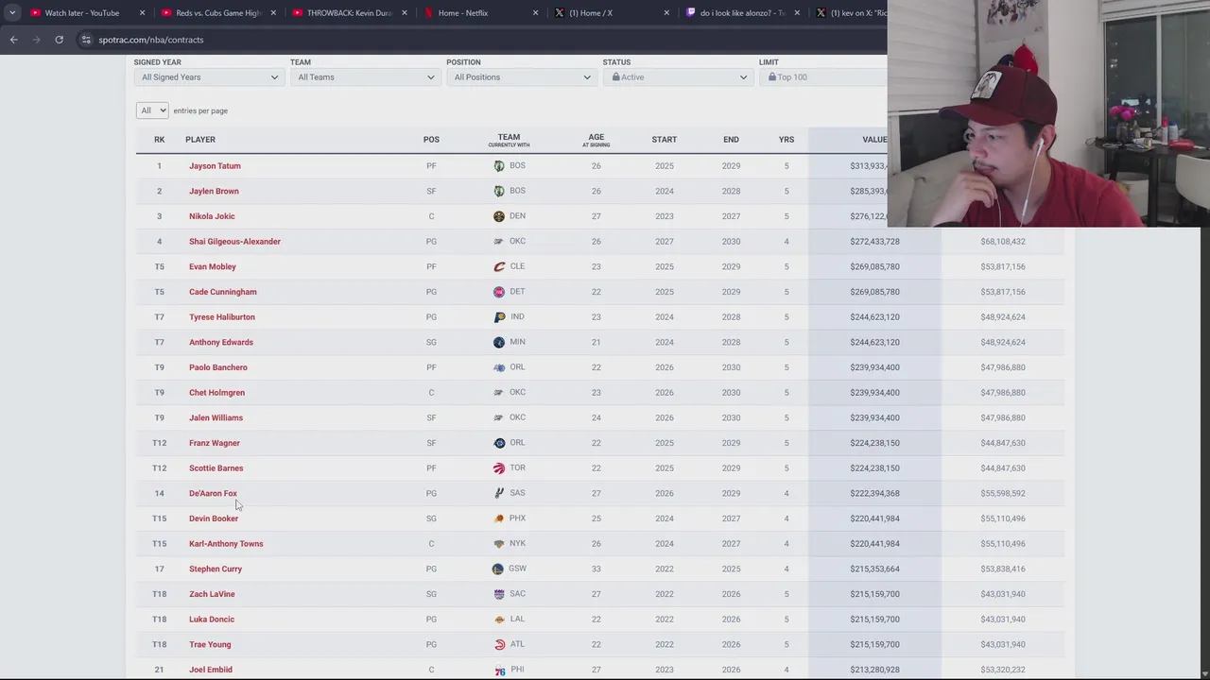This screenshot has height=680, width=1210.
Task: Click the Lakers logo in Luka Doncic row
Action: 499,620
